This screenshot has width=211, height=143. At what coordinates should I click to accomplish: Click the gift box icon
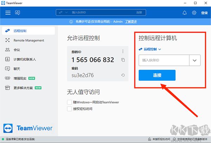pos(7,88)
